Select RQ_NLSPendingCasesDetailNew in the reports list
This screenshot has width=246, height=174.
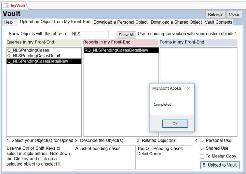point(116,50)
